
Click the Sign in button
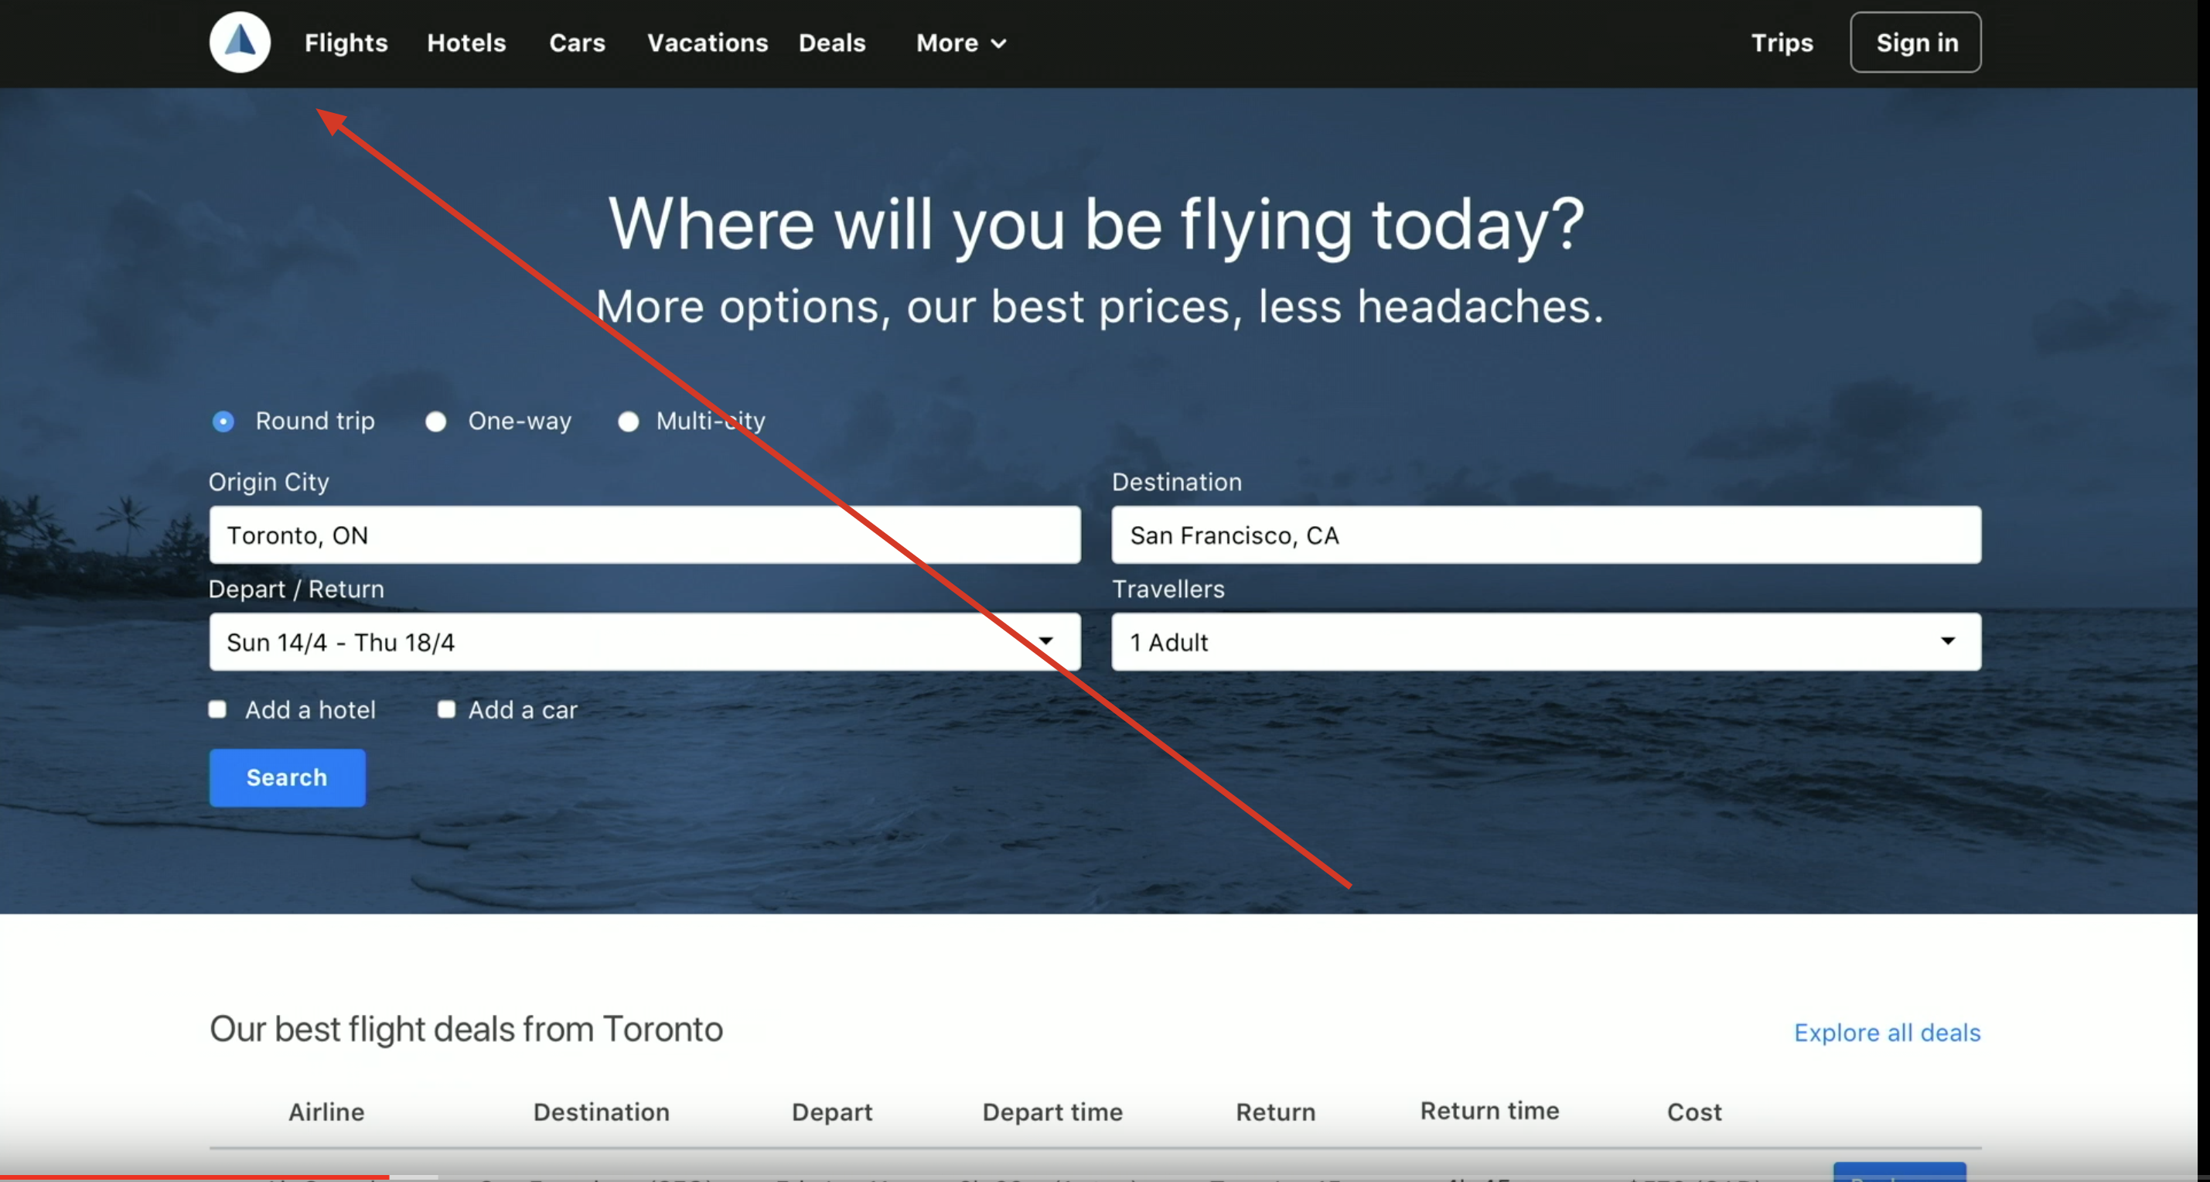pyautogui.click(x=1915, y=43)
